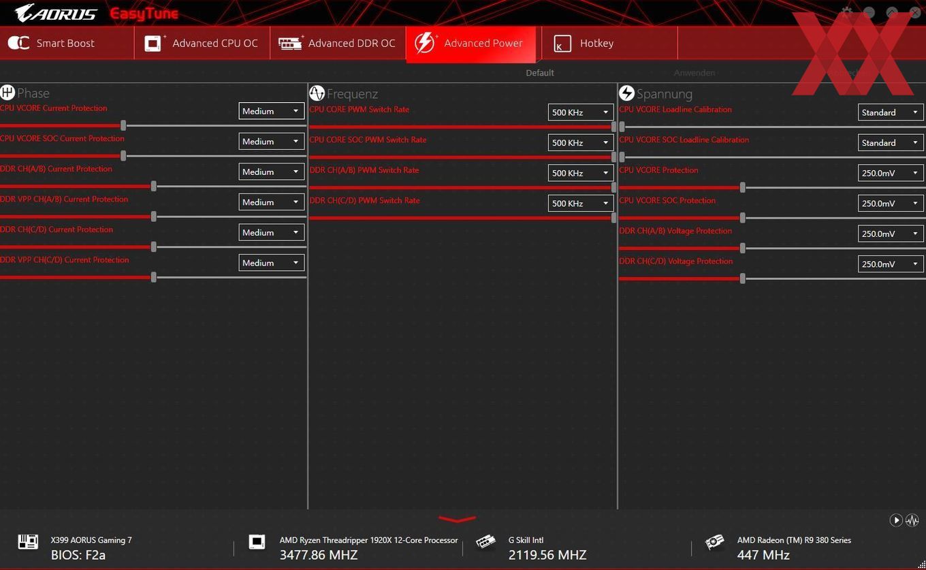Click the 447 MHz GPU frequency value
Screen dimensions: 926x570
pyautogui.click(x=763, y=555)
